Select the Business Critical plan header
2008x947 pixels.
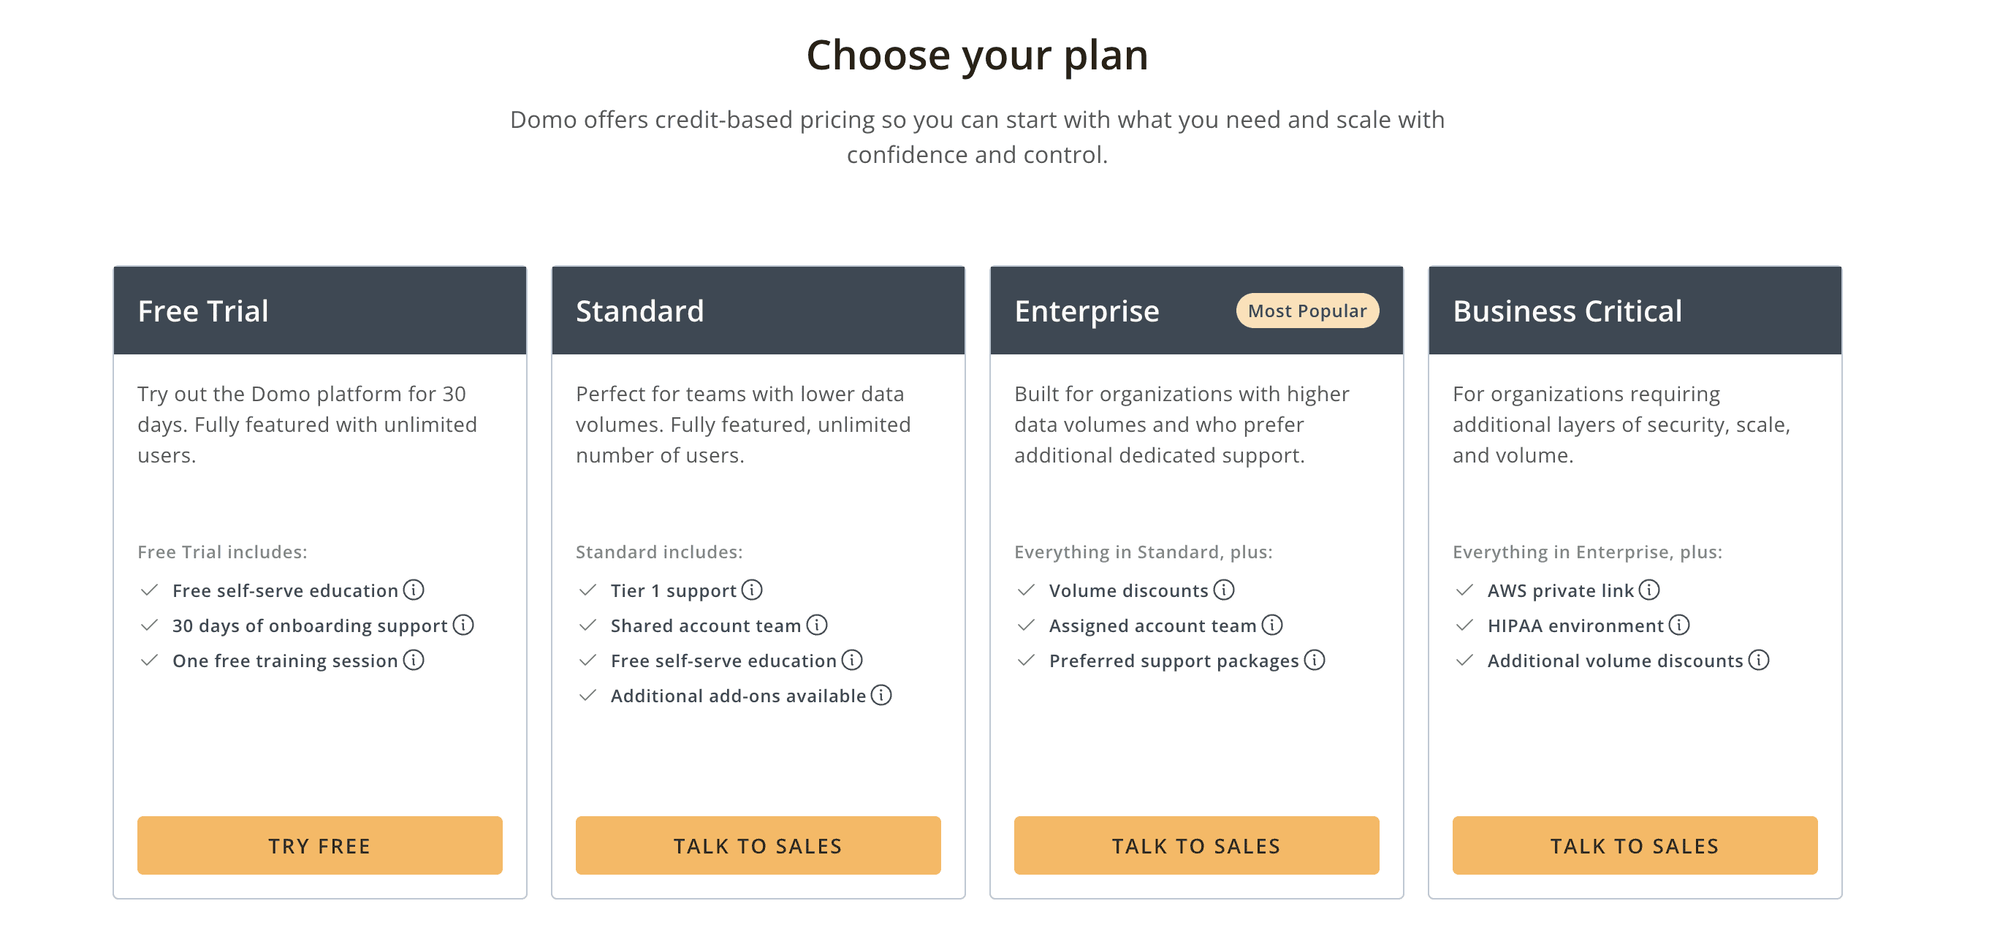click(1635, 311)
